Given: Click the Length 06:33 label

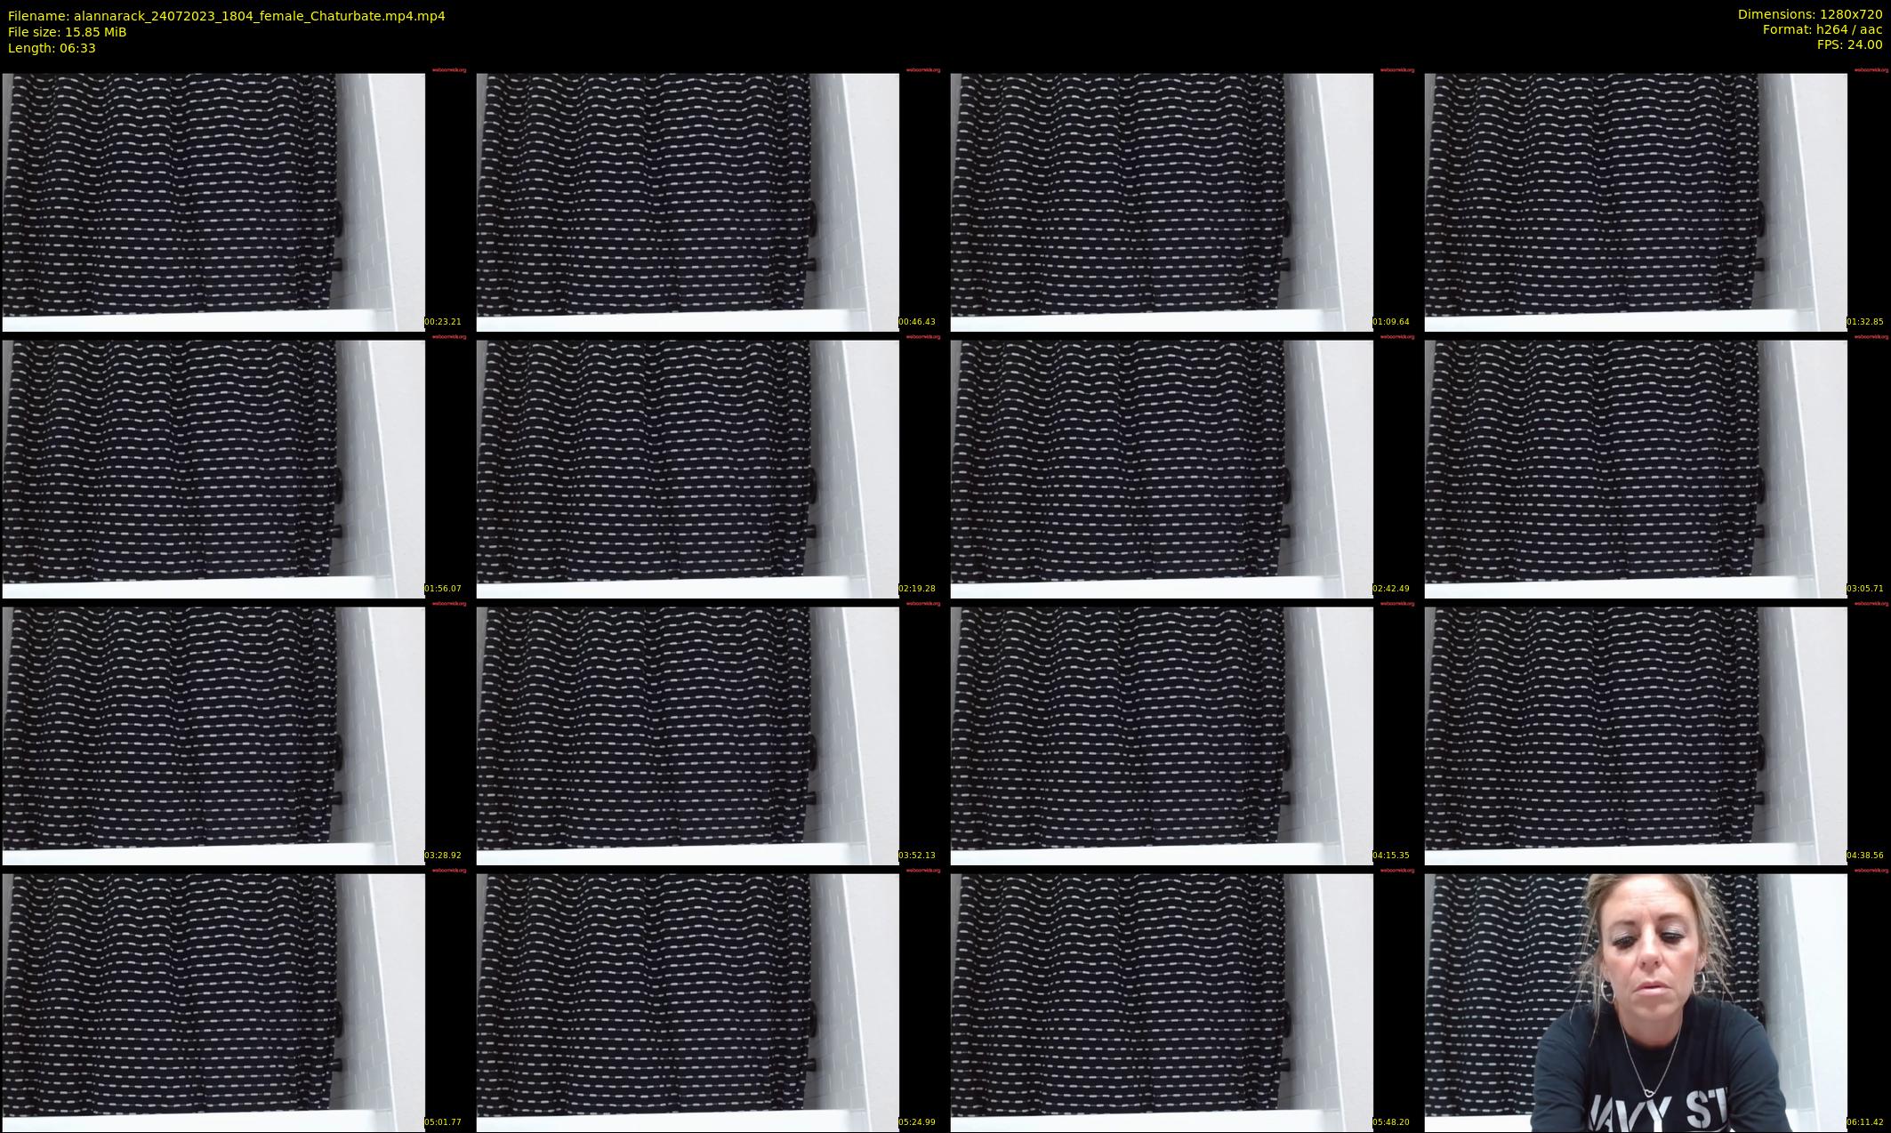Looking at the screenshot, I should (x=52, y=48).
